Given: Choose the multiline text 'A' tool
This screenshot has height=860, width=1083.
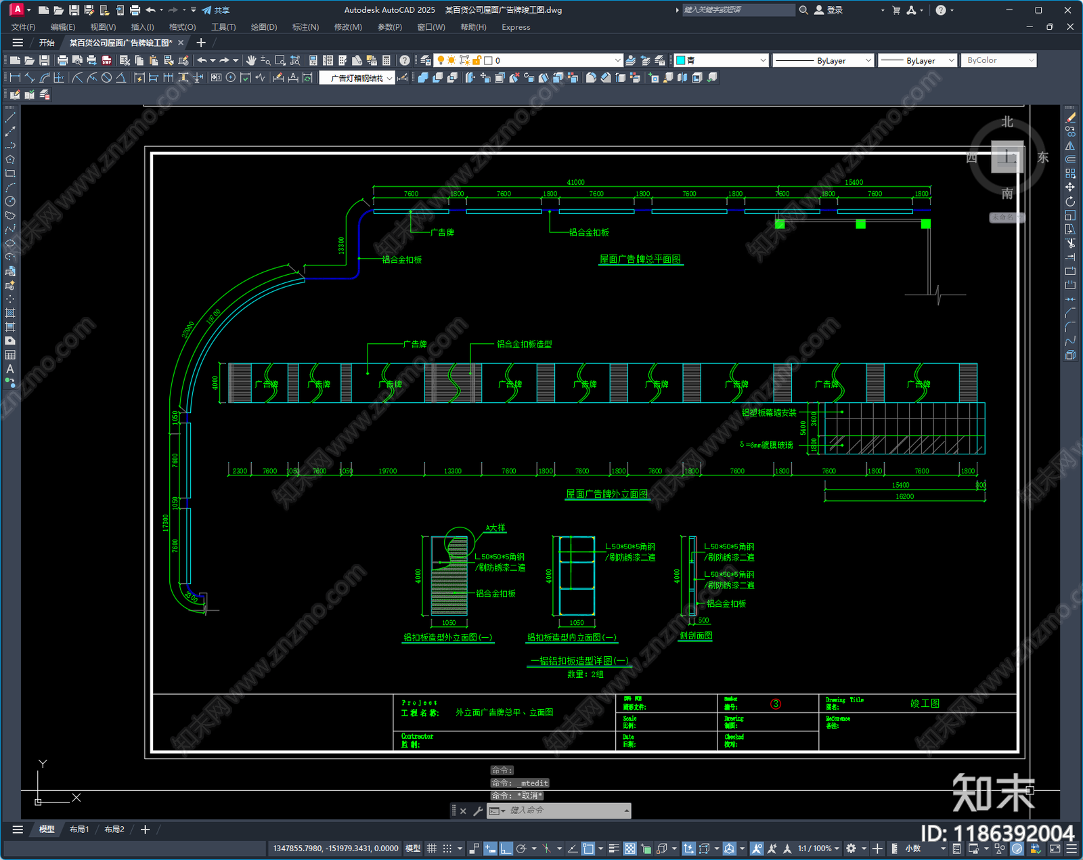Looking at the screenshot, I should point(10,369).
